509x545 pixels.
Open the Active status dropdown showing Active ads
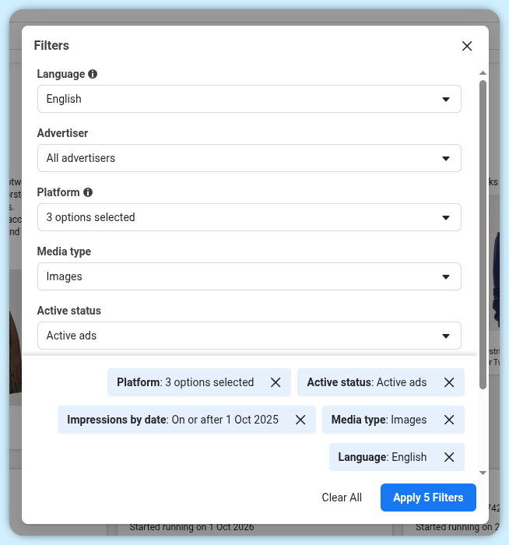pyautogui.click(x=249, y=336)
